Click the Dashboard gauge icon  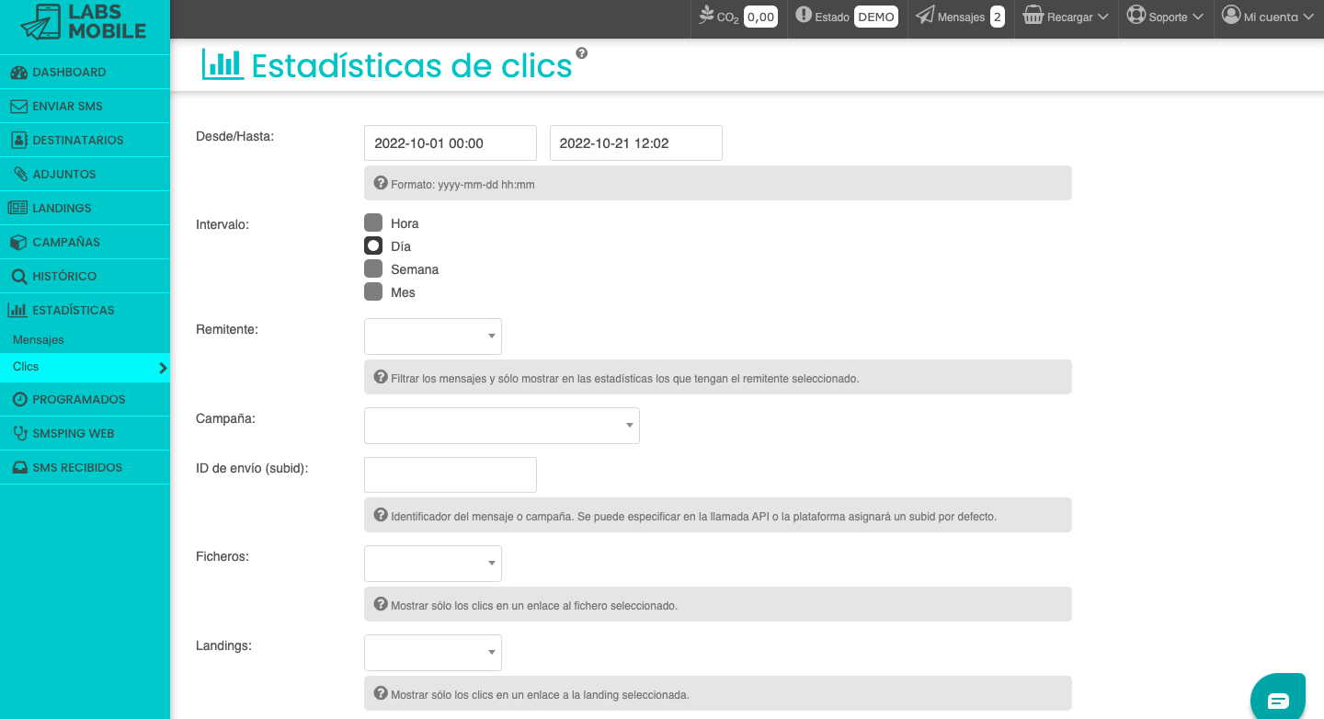18,72
